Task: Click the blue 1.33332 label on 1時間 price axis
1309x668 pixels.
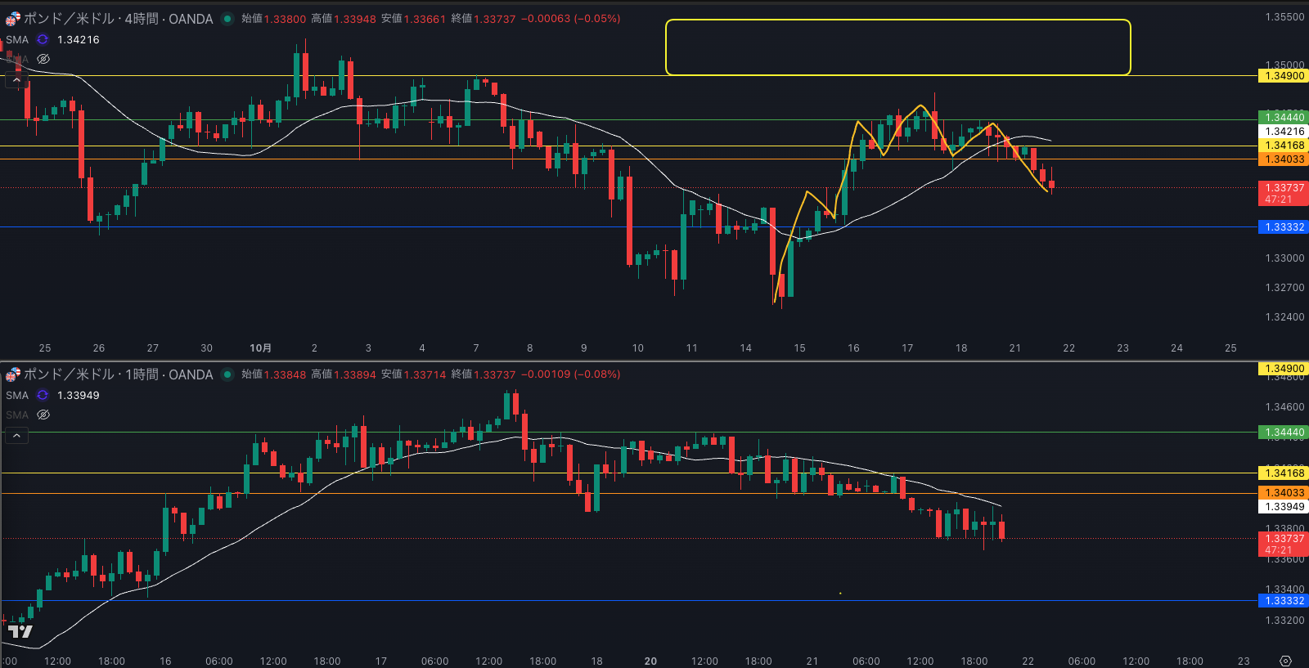Action: pos(1284,601)
